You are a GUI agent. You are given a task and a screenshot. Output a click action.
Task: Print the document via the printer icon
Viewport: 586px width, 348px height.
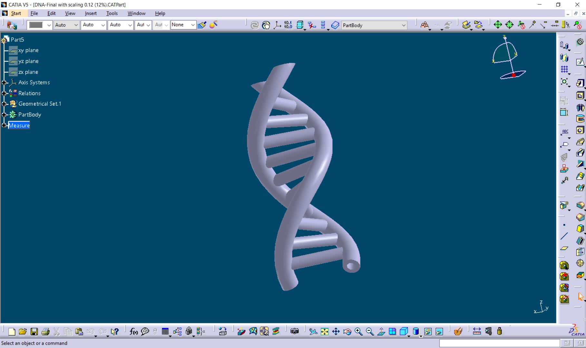click(x=45, y=332)
